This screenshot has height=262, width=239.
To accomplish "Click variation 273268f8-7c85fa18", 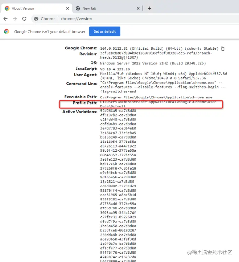I will (118, 168).
